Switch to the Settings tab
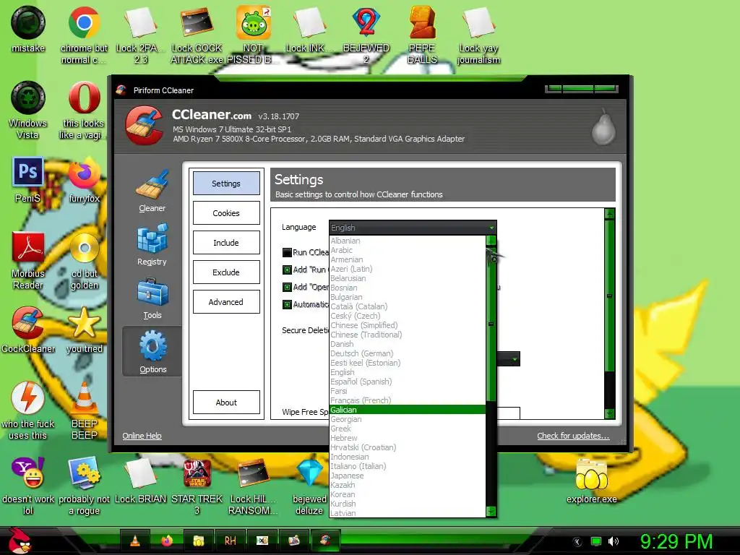Screen dimensions: 740x555 pos(226,184)
